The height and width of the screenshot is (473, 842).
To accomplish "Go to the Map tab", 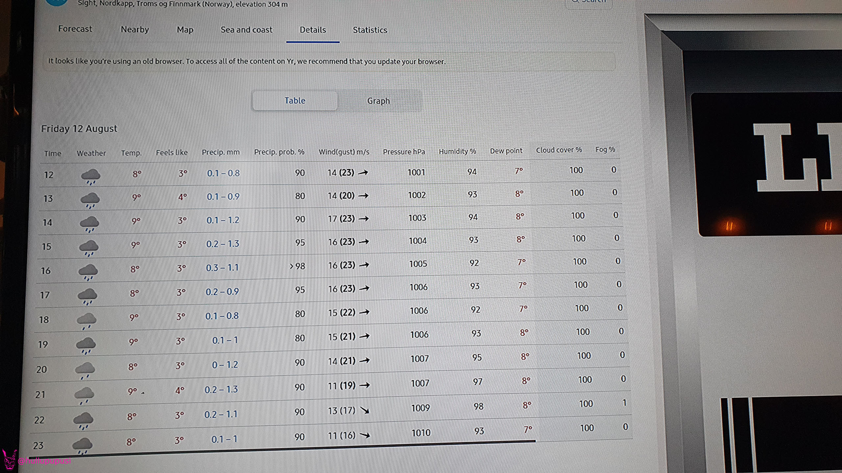I will click(185, 30).
